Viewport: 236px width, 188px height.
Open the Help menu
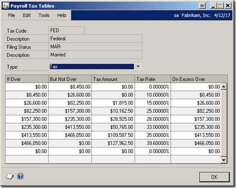[61, 15]
